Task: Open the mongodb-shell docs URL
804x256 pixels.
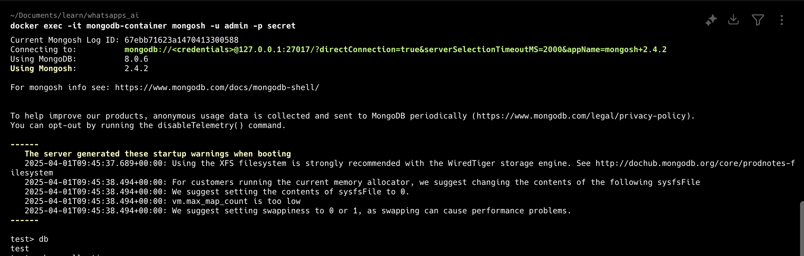Action: pos(217,87)
